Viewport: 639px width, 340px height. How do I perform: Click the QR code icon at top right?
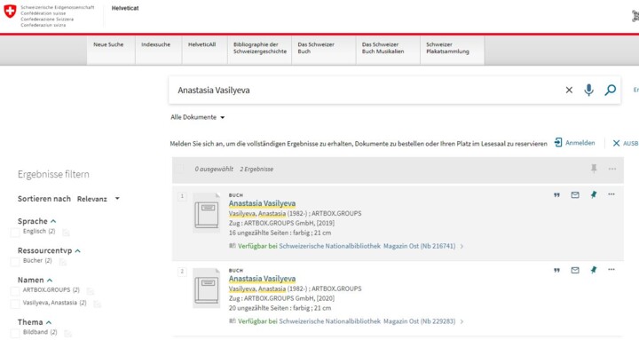pyautogui.click(x=635, y=16)
